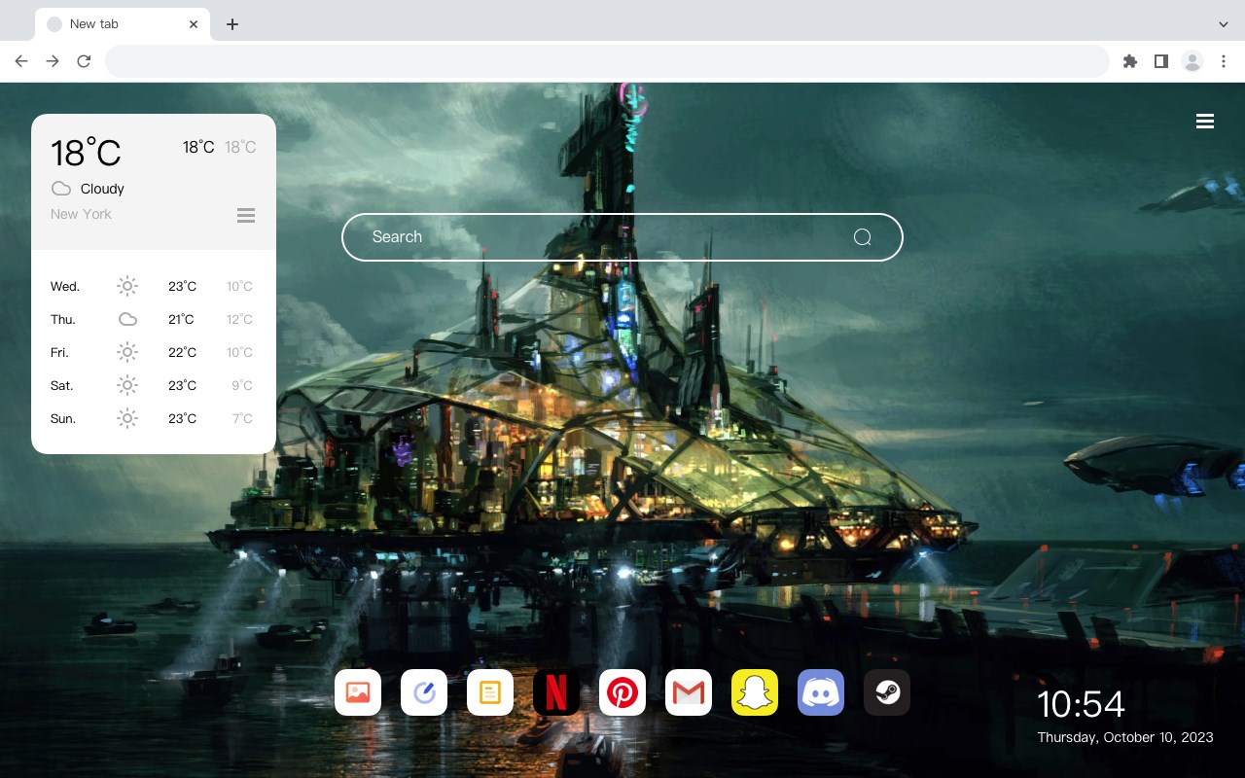The width and height of the screenshot is (1245, 778).
Task: Click the cloud icon for Thu.
Action: [127, 319]
